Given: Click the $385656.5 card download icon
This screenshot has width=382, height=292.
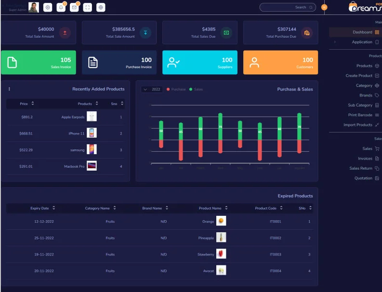Looking at the screenshot, I should point(145,33).
